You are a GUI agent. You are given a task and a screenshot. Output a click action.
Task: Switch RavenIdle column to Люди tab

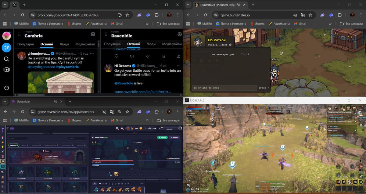[x=151, y=44]
